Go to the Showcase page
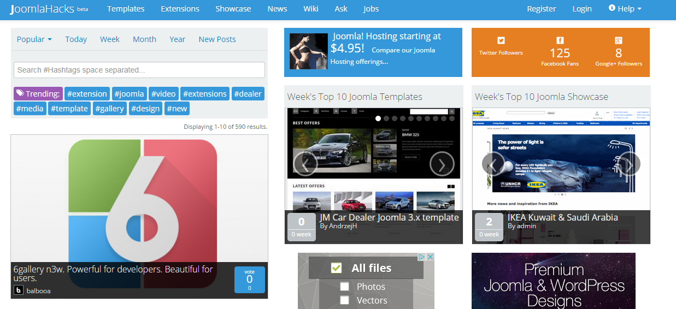Viewport: 676px width, 309px height. point(233,9)
